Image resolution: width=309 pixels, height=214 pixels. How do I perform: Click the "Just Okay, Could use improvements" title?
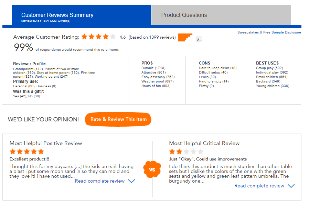pos(208,159)
